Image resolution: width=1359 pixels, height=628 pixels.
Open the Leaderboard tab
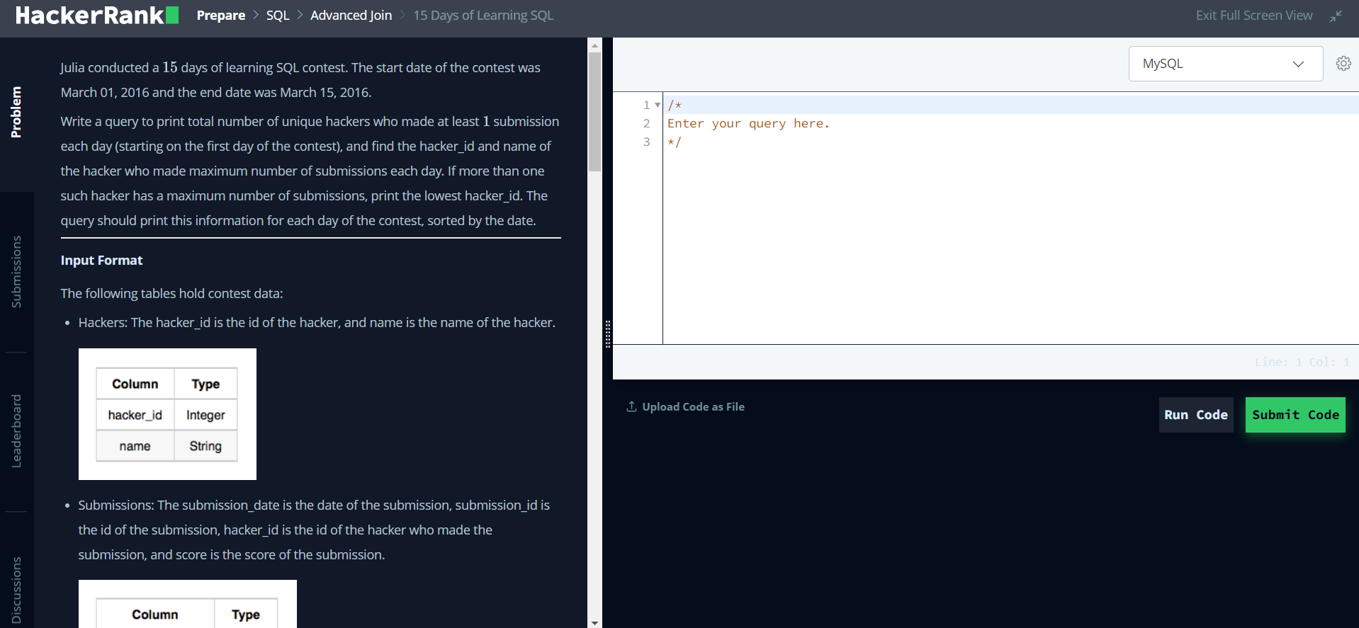click(x=16, y=430)
